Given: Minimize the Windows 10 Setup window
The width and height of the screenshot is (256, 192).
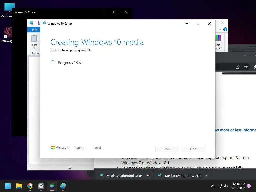Looking at the screenshot, I should 187,23.
